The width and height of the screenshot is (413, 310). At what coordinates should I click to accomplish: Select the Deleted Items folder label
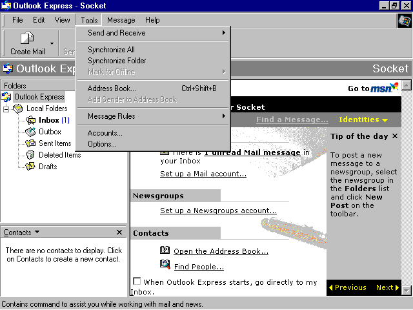coord(60,155)
